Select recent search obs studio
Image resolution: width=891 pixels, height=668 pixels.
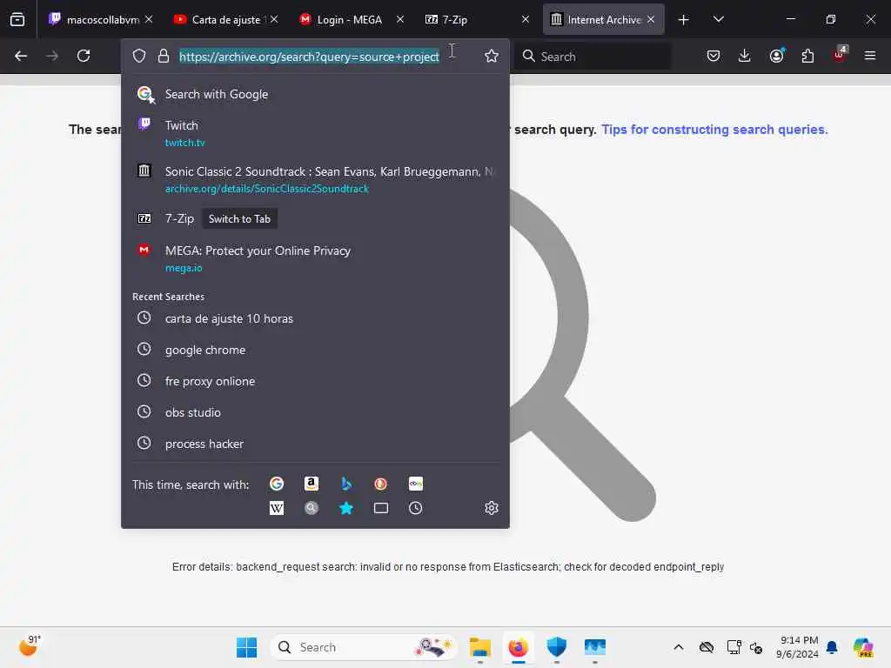[x=315, y=412]
